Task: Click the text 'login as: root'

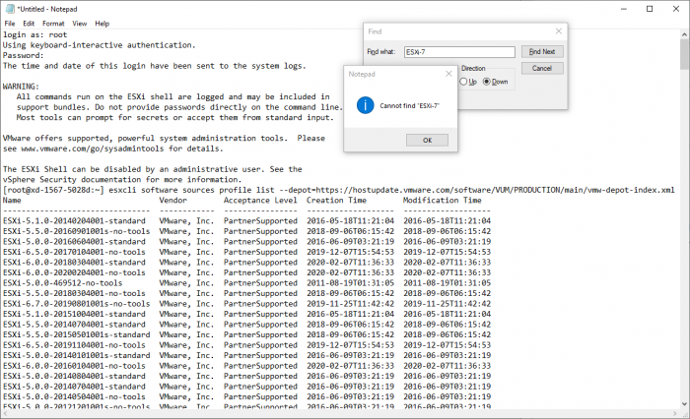Action: coord(35,34)
